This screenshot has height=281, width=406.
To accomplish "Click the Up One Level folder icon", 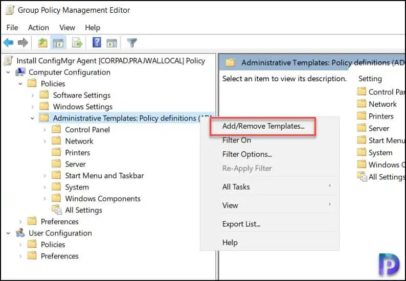I will coord(43,43).
